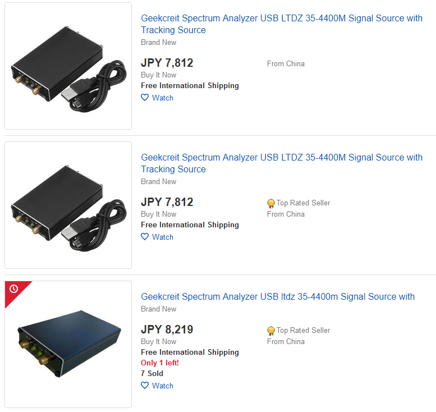This screenshot has width=436, height=412.
Task: Open the first listing's product thumbnail
Action: click(68, 66)
